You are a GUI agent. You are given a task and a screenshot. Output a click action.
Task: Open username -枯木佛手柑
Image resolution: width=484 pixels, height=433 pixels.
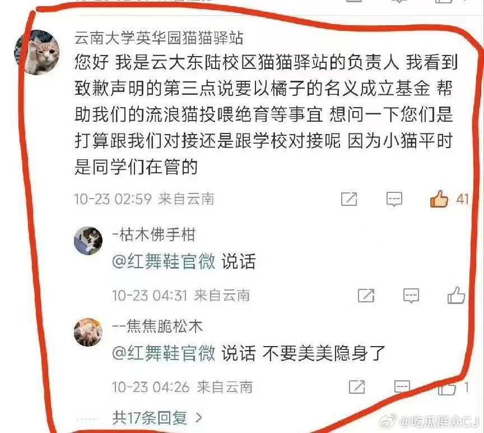153,234
